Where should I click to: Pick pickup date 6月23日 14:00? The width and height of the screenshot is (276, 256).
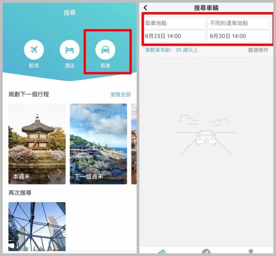(x=174, y=36)
